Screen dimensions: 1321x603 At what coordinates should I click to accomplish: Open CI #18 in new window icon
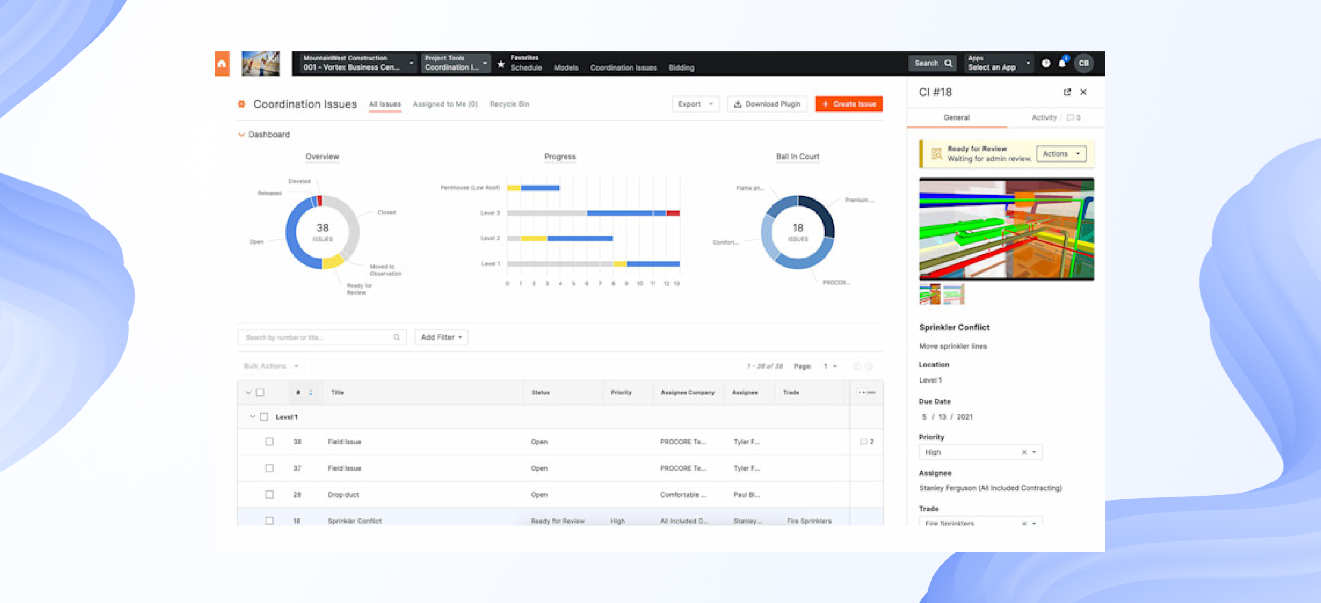pos(1067,92)
